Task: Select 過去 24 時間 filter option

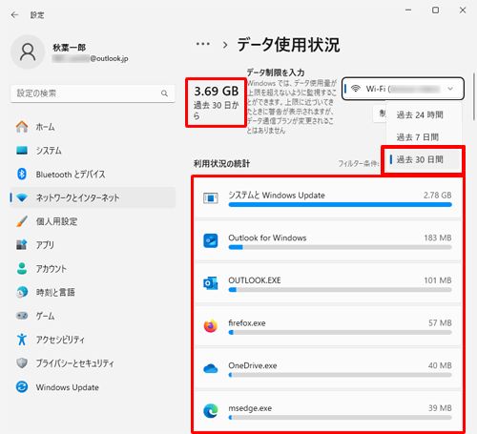Action: tap(424, 114)
